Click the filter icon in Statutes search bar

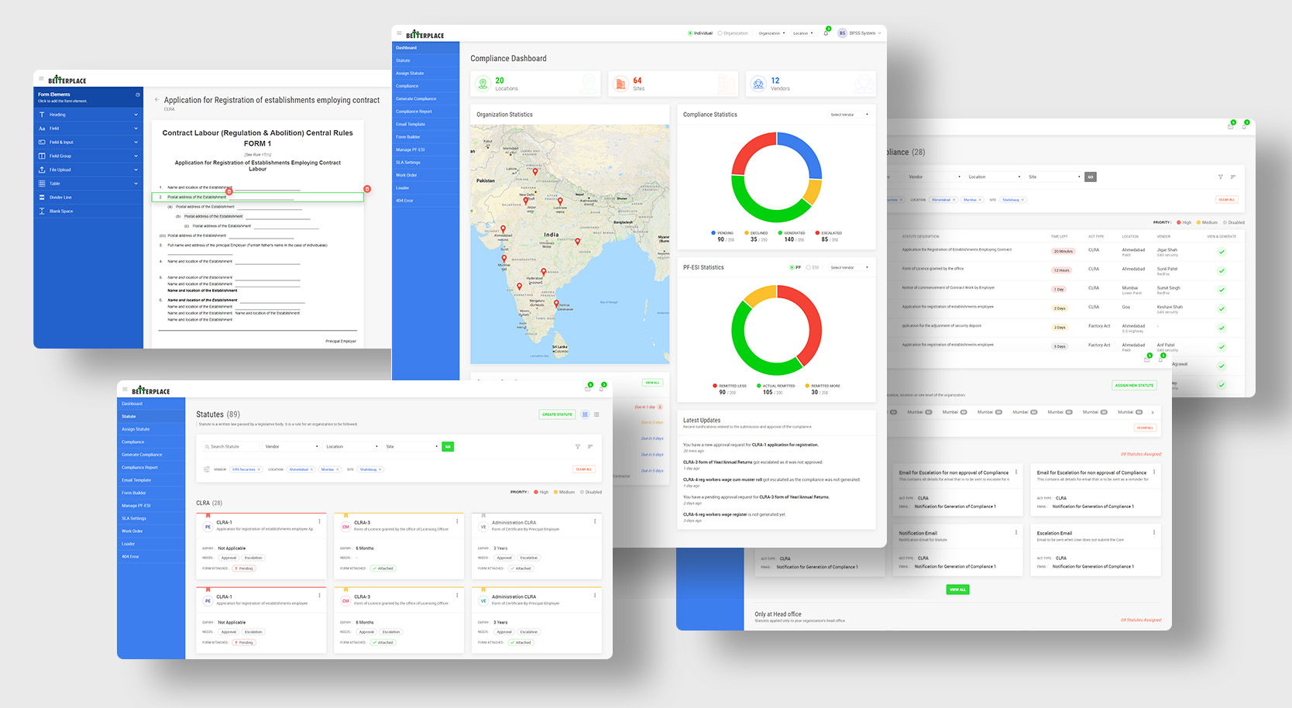coord(578,447)
